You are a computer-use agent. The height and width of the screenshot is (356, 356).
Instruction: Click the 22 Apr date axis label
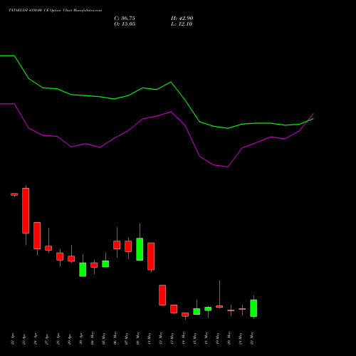coord(13,339)
